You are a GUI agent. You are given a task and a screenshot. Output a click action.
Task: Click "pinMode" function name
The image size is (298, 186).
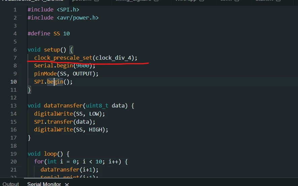(x=45, y=74)
